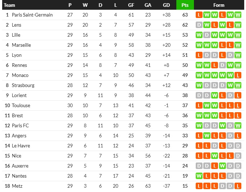Viewport: 246px width, 192px height.
Task: Click Metz's rightmost form badge
Action: tap(238, 186)
